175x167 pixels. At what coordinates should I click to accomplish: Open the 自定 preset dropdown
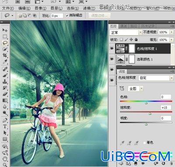point(156,78)
